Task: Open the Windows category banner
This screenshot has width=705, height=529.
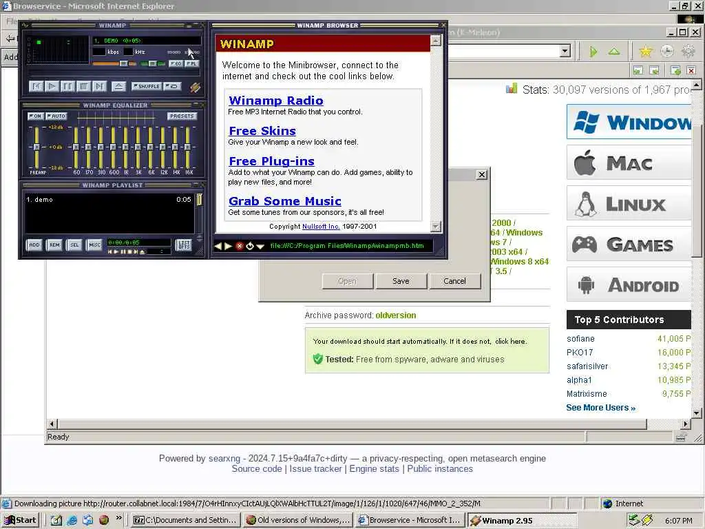Action: click(x=629, y=122)
